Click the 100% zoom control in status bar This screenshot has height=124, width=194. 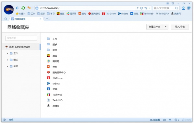coord(187,120)
